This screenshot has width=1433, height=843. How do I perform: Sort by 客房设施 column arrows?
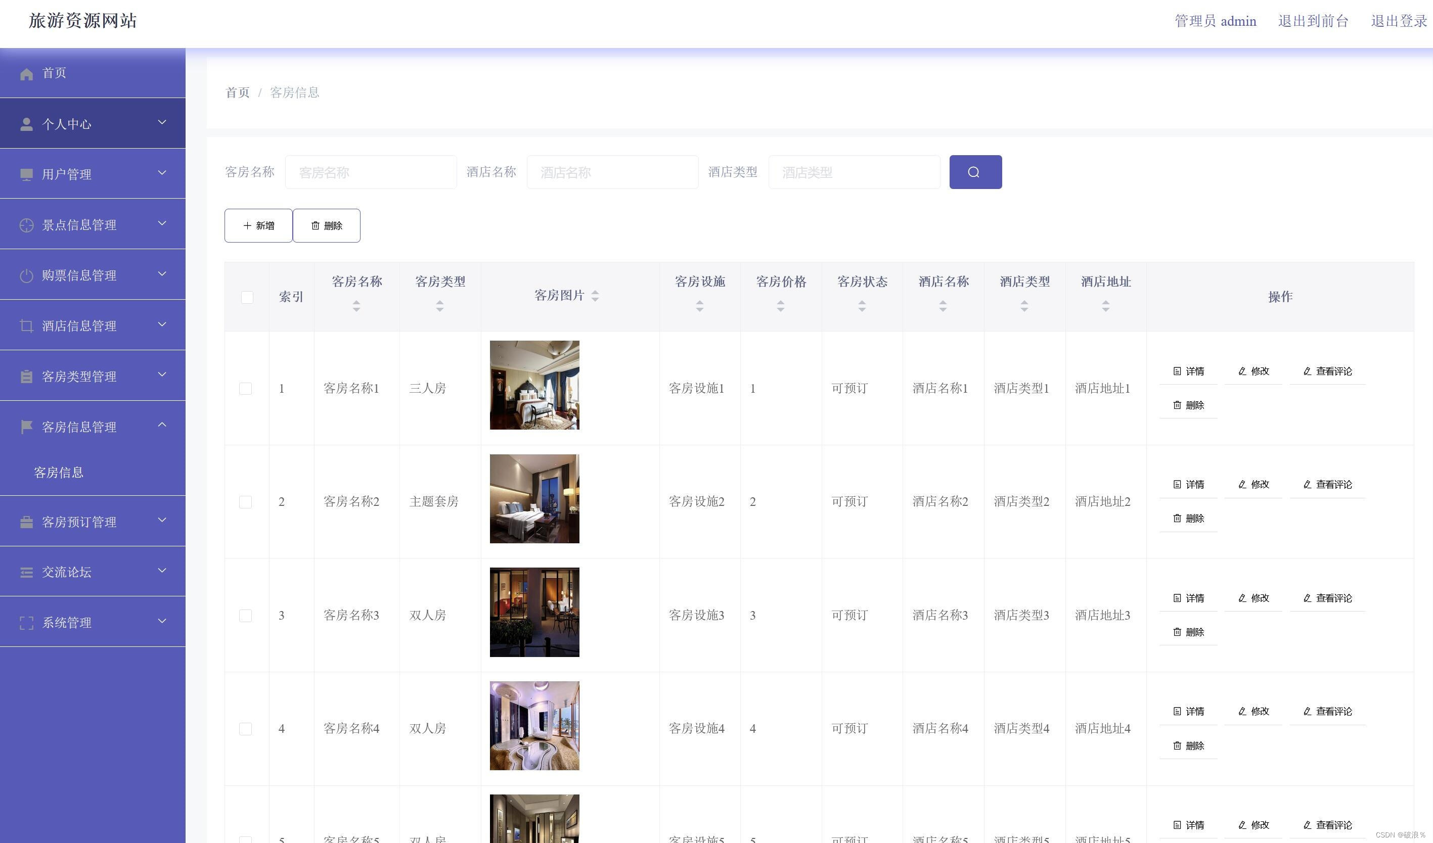(x=699, y=306)
